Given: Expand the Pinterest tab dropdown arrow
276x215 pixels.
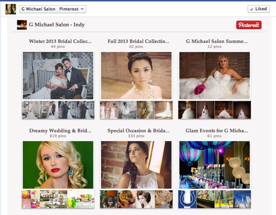Looking at the screenshot, I should [82, 9].
